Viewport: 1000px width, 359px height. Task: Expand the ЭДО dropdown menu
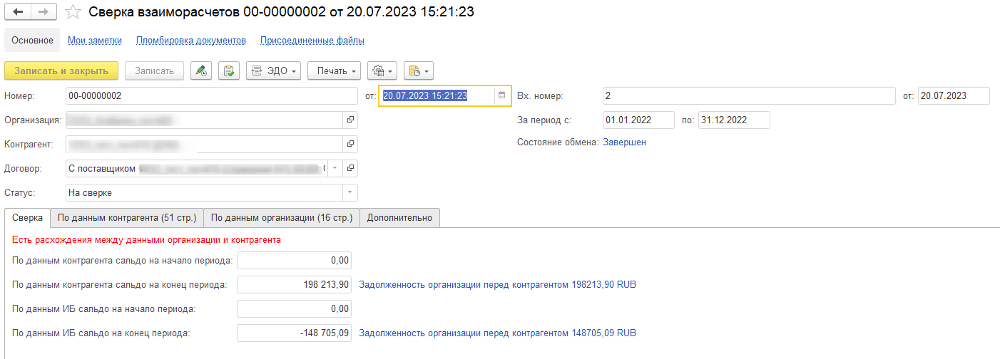(x=273, y=71)
